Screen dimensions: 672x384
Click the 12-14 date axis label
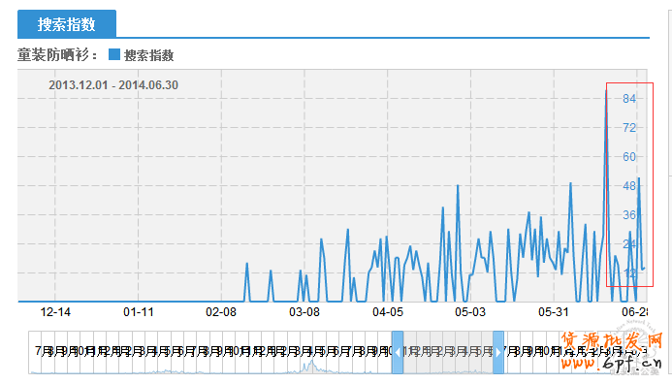click(55, 312)
